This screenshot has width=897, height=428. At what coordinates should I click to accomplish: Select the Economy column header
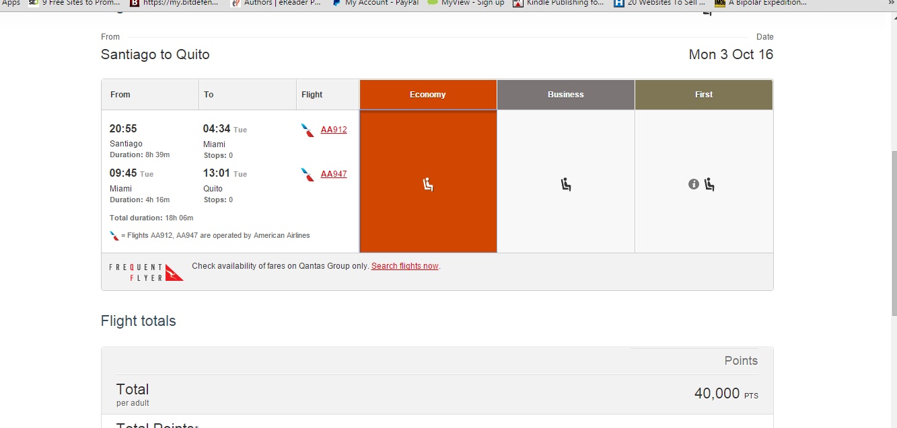point(428,95)
